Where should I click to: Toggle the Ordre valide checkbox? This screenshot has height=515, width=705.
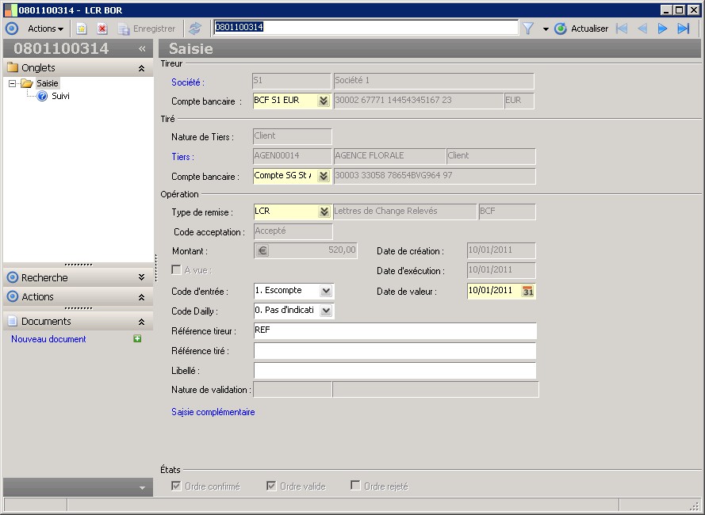pyautogui.click(x=271, y=486)
